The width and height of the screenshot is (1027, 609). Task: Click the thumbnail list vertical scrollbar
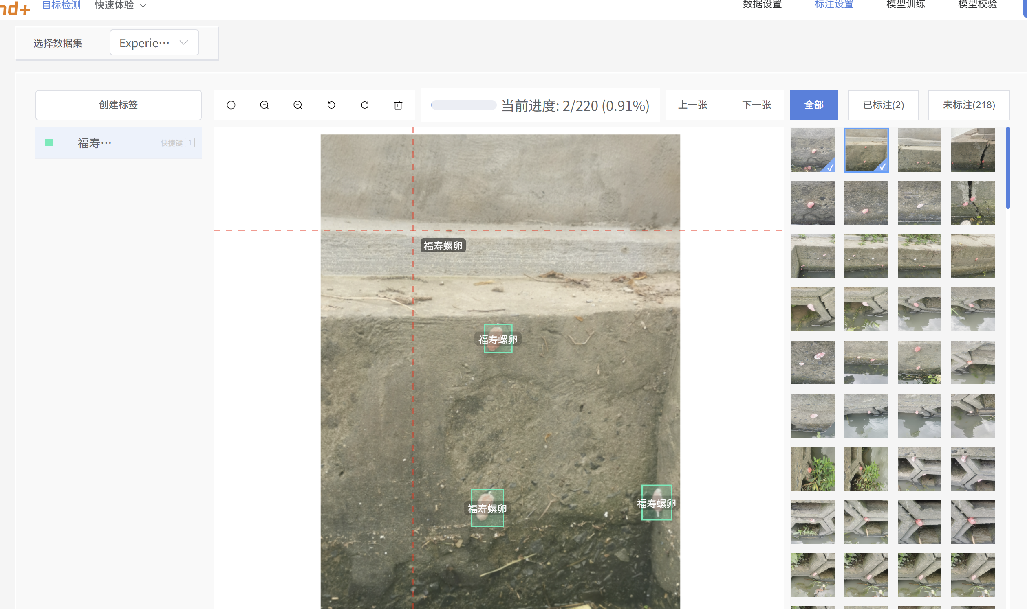(1008, 168)
